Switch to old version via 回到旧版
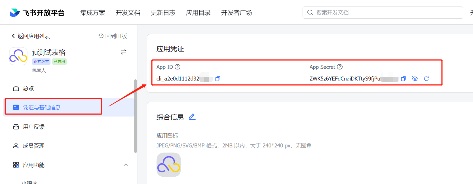 (113, 36)
